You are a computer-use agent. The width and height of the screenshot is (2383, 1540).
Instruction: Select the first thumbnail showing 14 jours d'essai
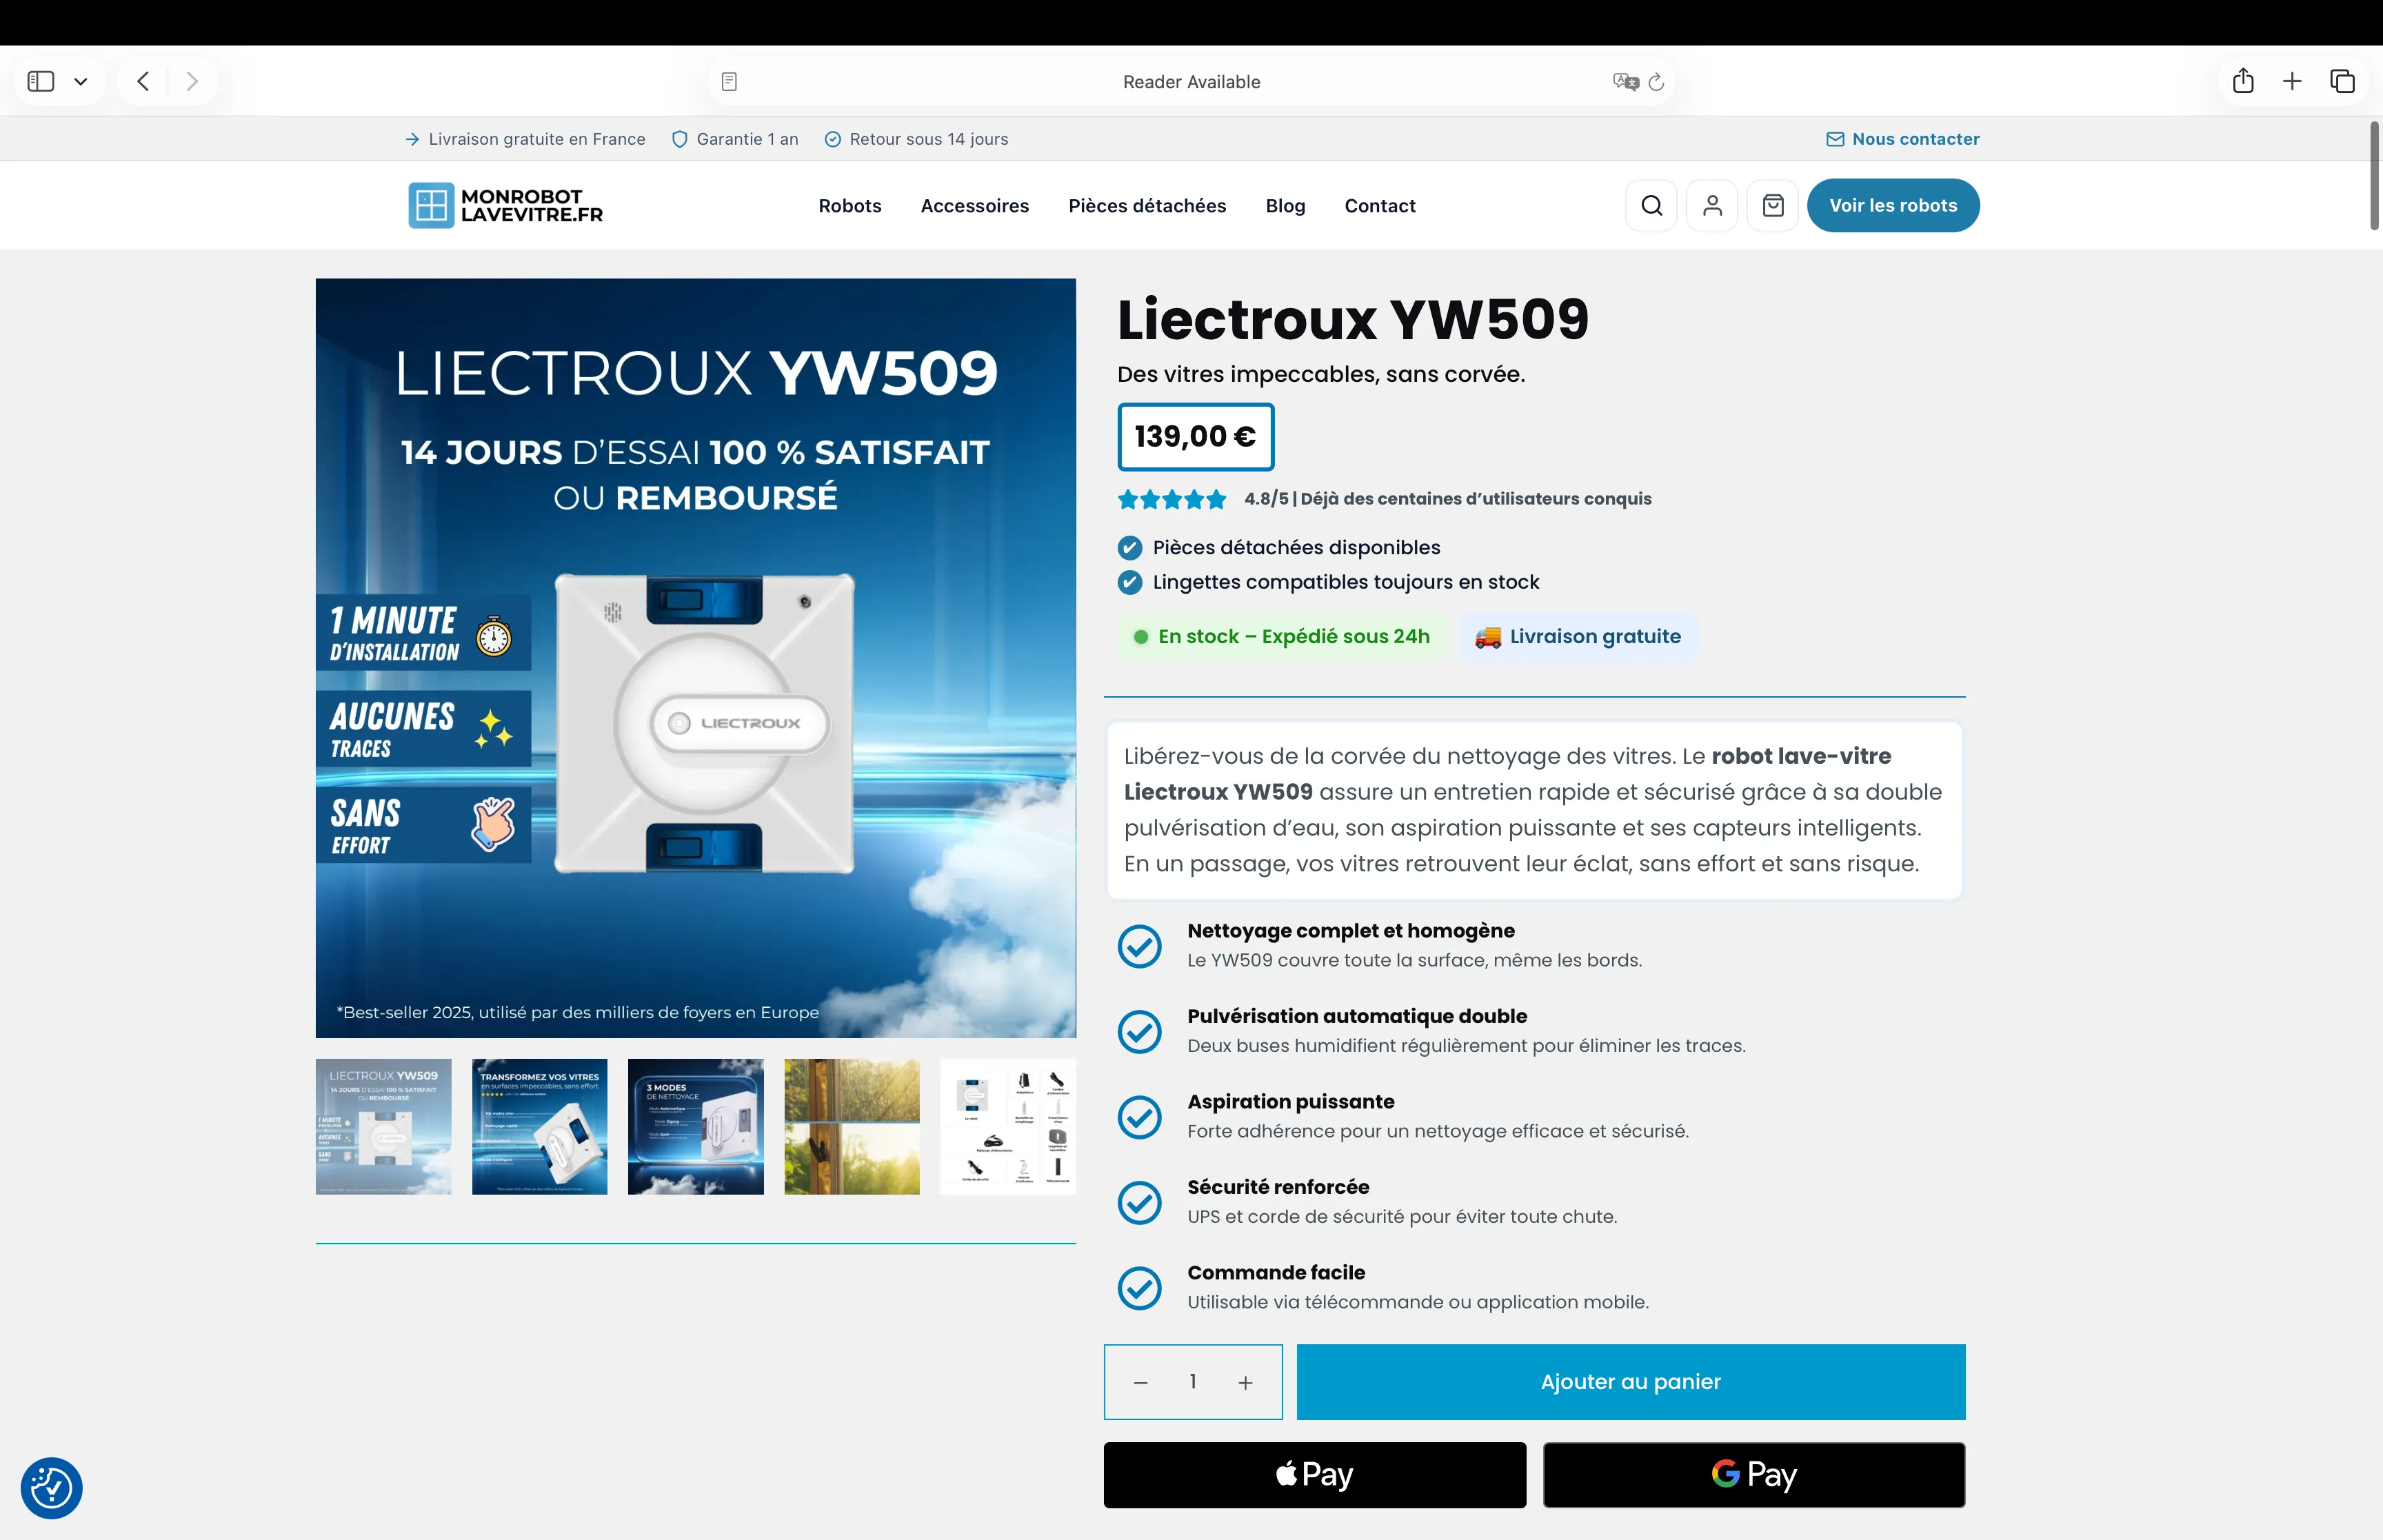(x=384, y=1126)
